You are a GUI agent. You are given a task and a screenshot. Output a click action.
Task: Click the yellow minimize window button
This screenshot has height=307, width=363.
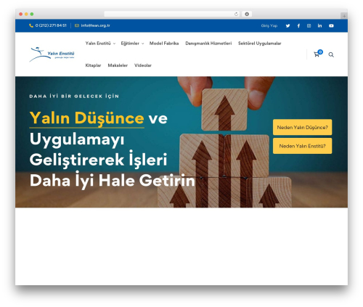click(26, 14)
